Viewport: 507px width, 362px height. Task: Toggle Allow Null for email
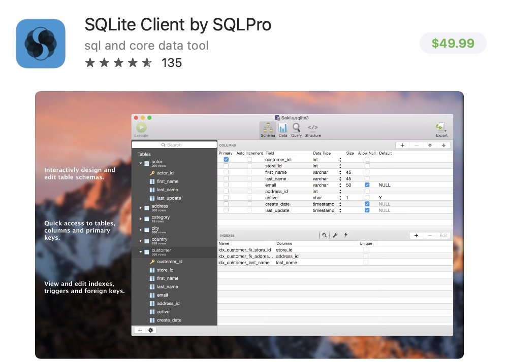(x=367, y=185)
